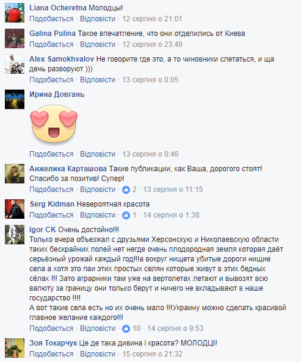The image size is (301, 362).
Task: Open Ирина Довгань's flag avatar
Action: [15, 99]
